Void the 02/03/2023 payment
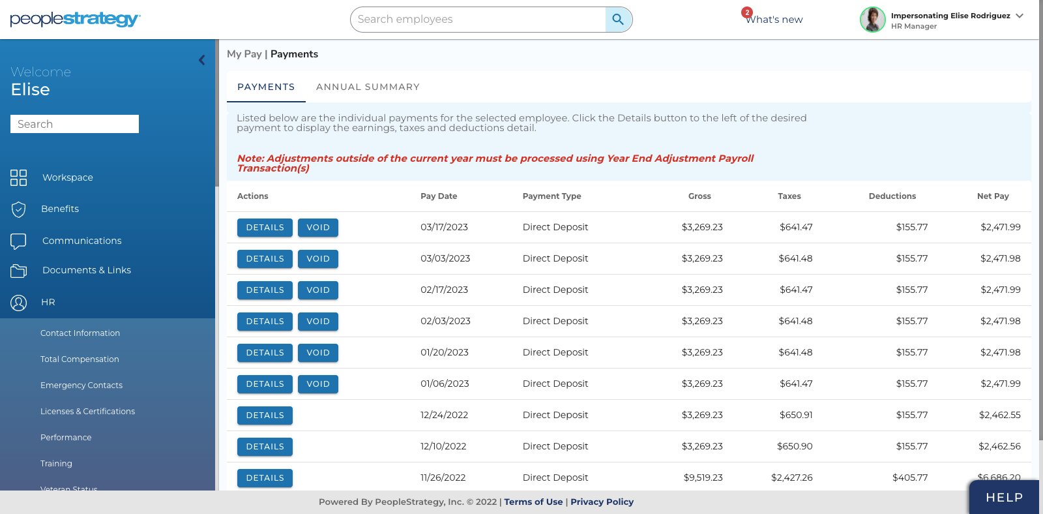Image resolution: width=1043 pixels, height=514 pixels. pyautogui.click(x=318, y=322)
